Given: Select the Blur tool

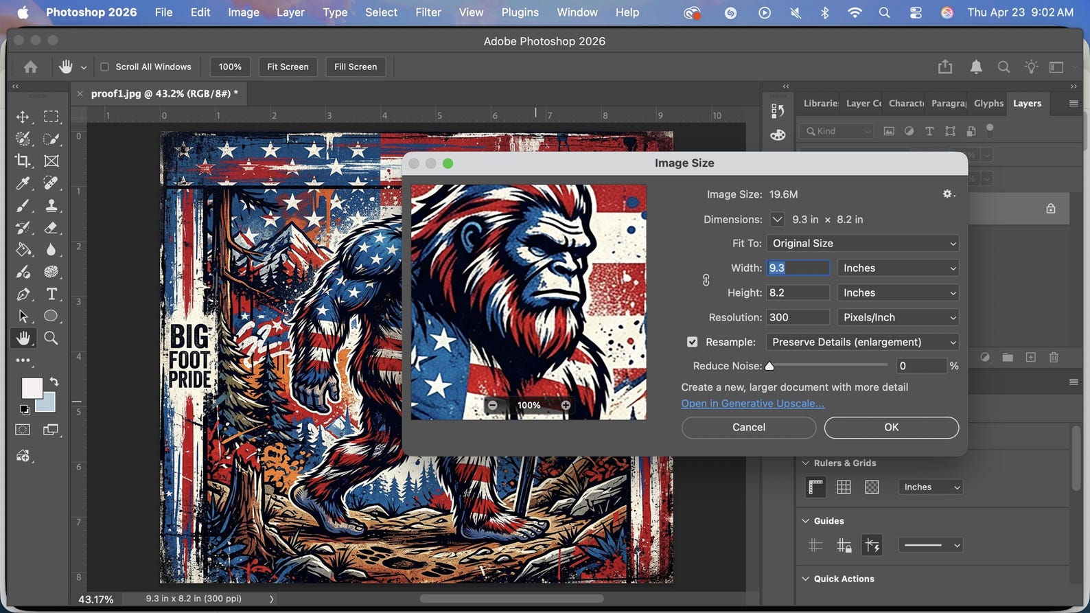Looking at the screenshot, I should [x=51, y=250].
